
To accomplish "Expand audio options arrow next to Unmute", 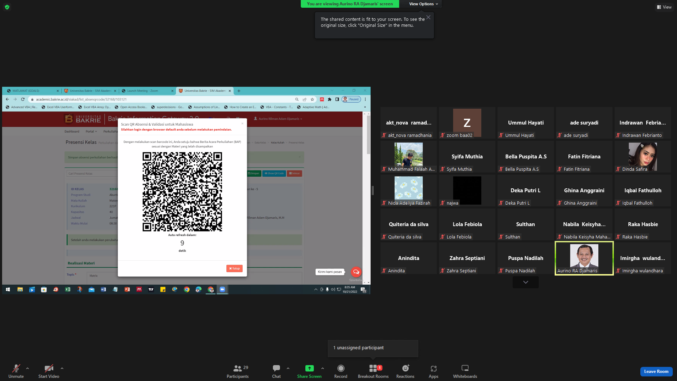I will [x=28, y=368].
